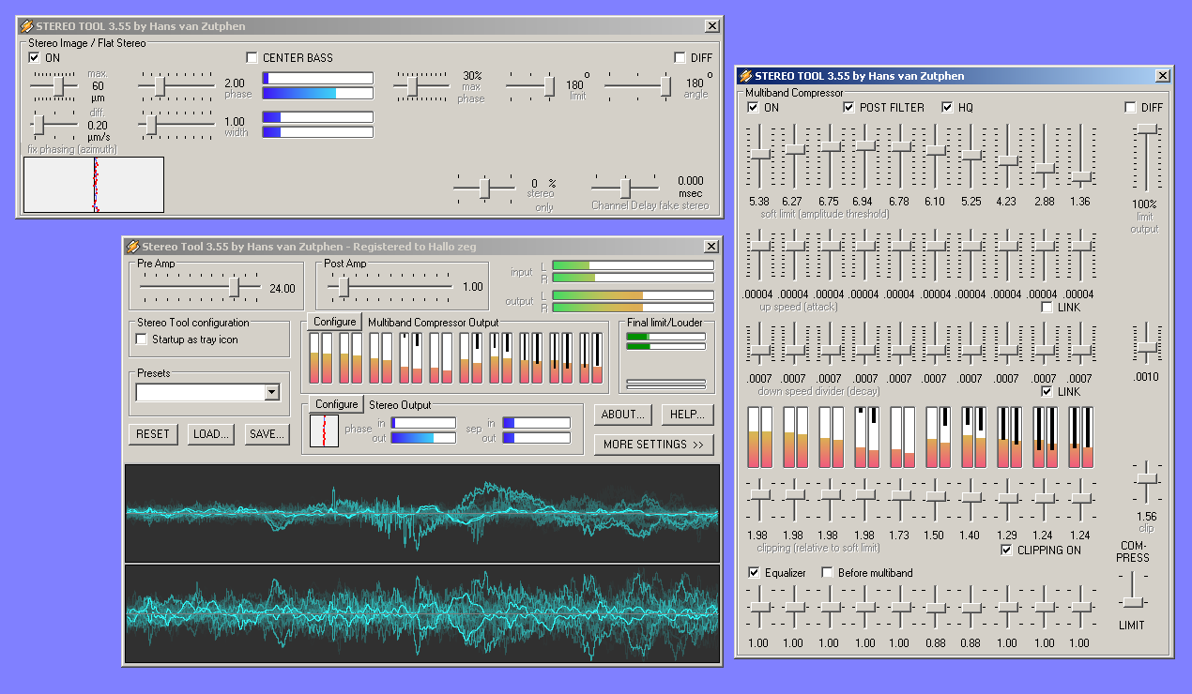Click the decay slider reading .0010

(x=1147, y=345)
